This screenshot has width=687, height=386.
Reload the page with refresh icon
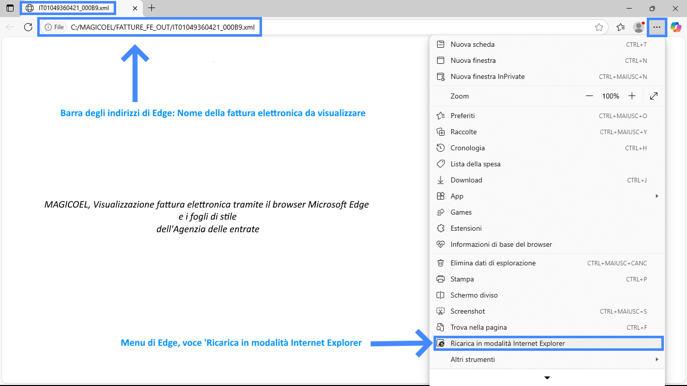coord(28,27)
